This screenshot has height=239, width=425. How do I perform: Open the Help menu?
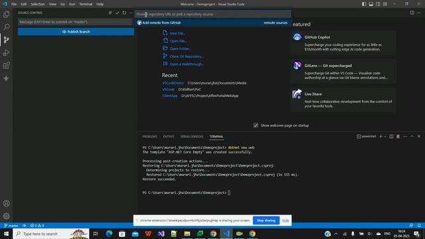(x=100, y=4)
